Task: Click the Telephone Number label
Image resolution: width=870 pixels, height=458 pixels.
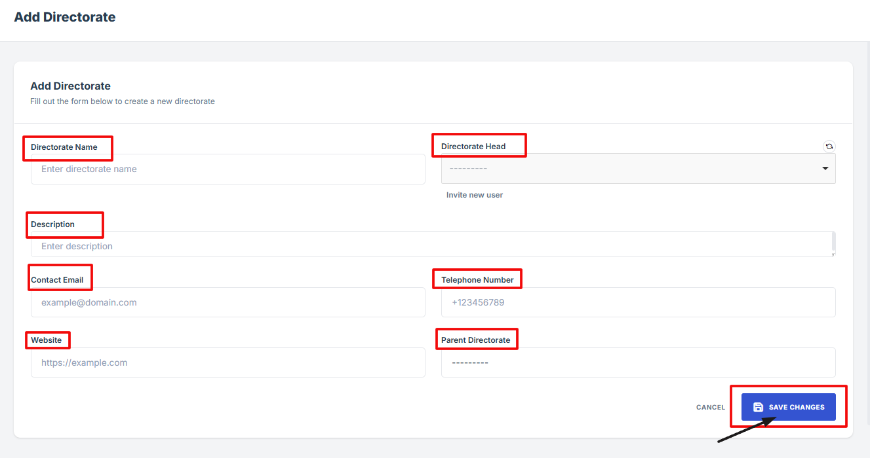Action: 477,280
